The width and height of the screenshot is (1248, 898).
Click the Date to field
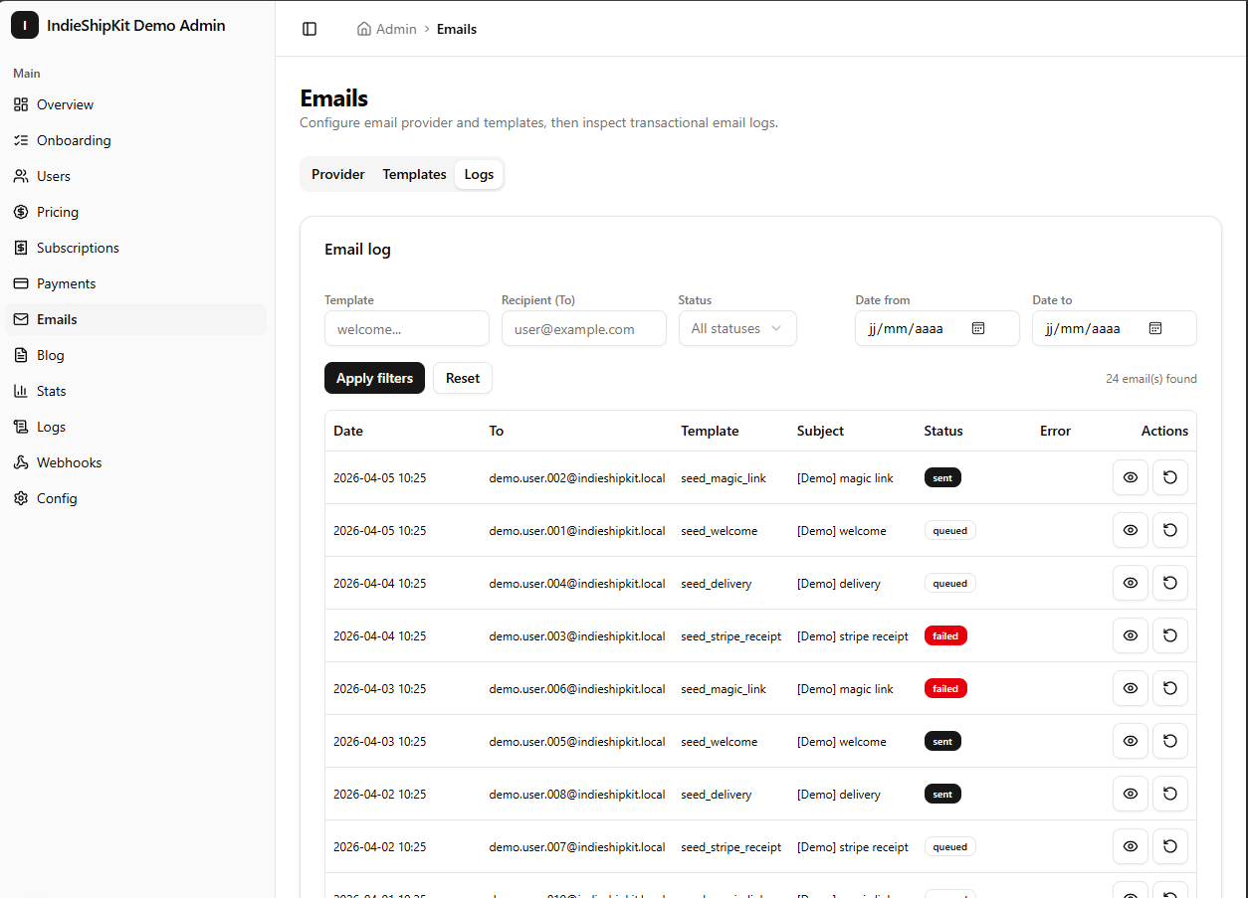point(1115,328)
